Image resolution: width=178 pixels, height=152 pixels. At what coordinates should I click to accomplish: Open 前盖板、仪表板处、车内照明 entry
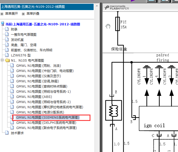[x=31, y=50]
